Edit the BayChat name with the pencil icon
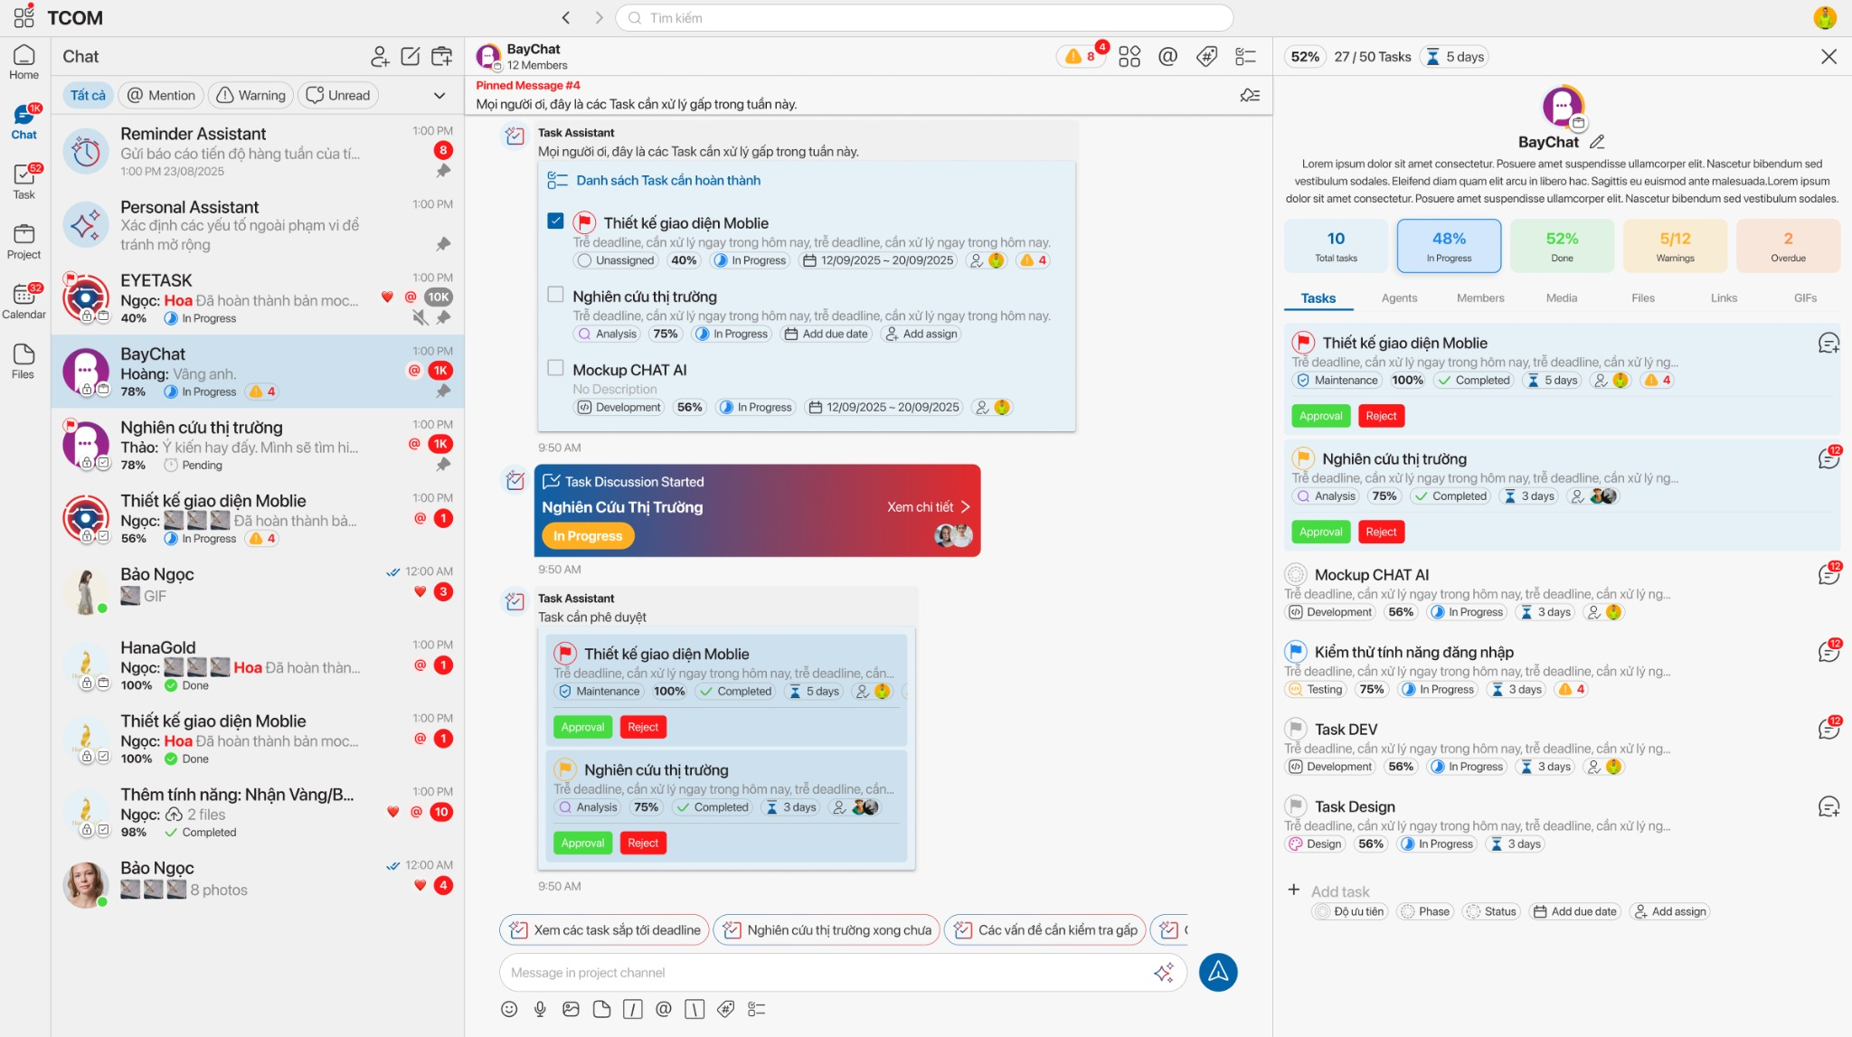The height and width of the screenshot is (1037, 1852). point(1598,142)
